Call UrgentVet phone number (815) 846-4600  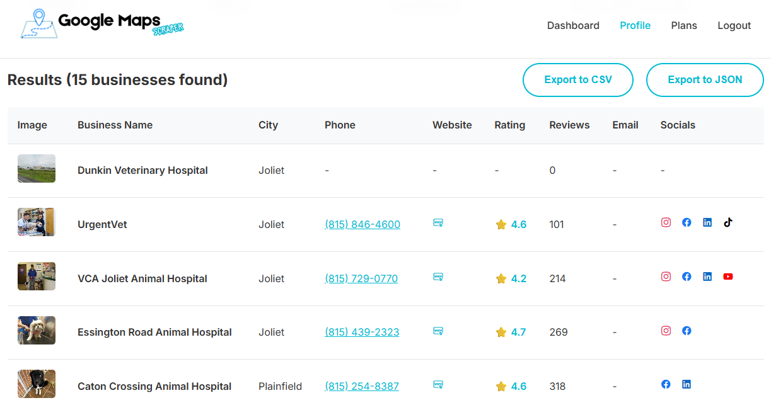[x=362, y=224]
